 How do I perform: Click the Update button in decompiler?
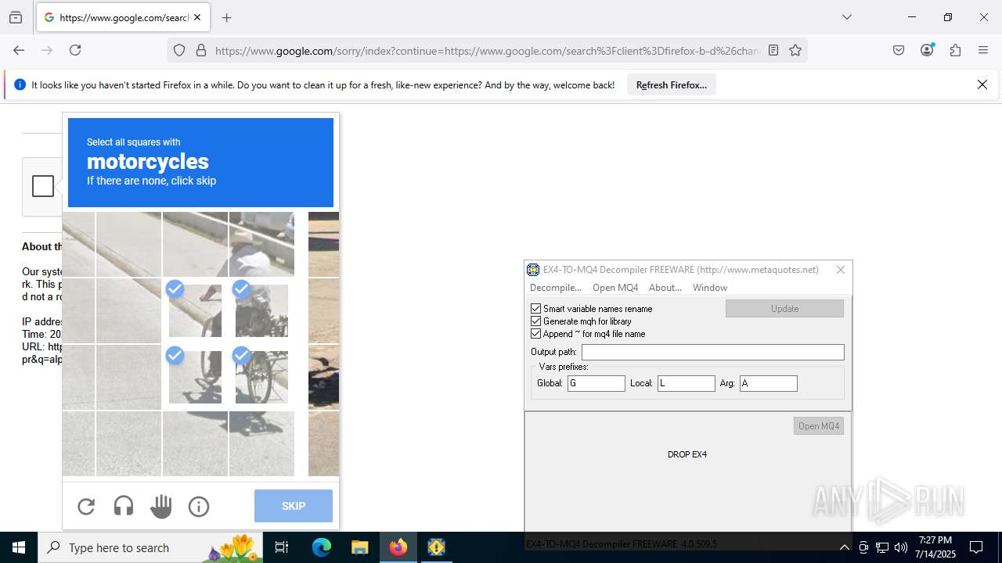coord(784,309)
